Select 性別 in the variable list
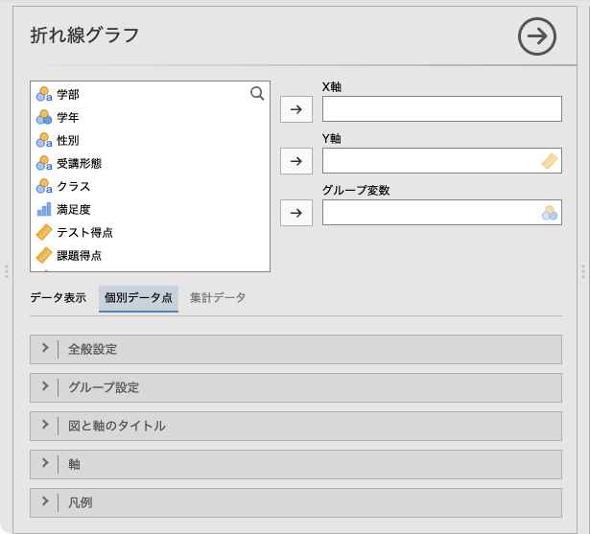Viewport: 590px width, 534px height. point(68,140)
